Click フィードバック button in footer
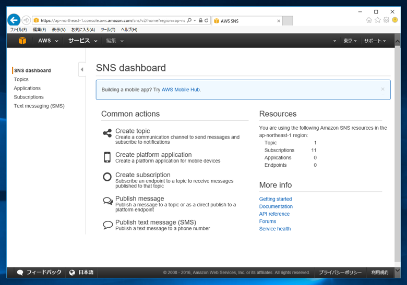The height and width of the screenshot is (285, 407). click(39, 272)
